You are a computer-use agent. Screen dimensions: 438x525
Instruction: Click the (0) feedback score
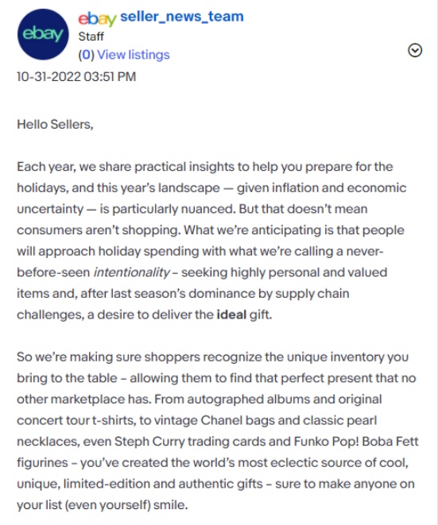[87, 55]
